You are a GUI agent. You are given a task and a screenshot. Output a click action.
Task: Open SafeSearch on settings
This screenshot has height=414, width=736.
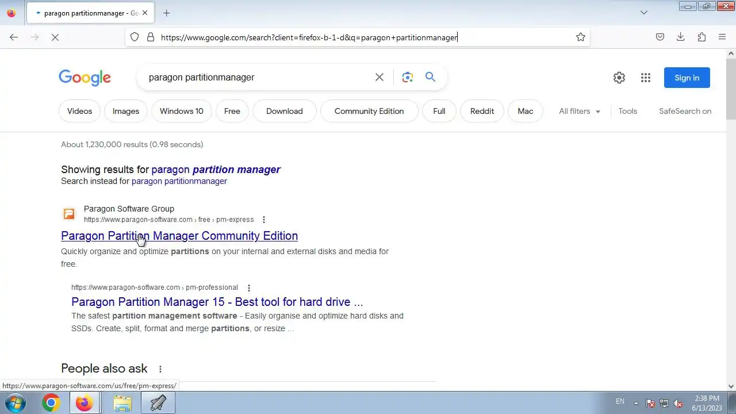(x=685, y=111)
